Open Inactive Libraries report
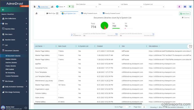Screen dimensions: 194x110 [x=11, y=62]
